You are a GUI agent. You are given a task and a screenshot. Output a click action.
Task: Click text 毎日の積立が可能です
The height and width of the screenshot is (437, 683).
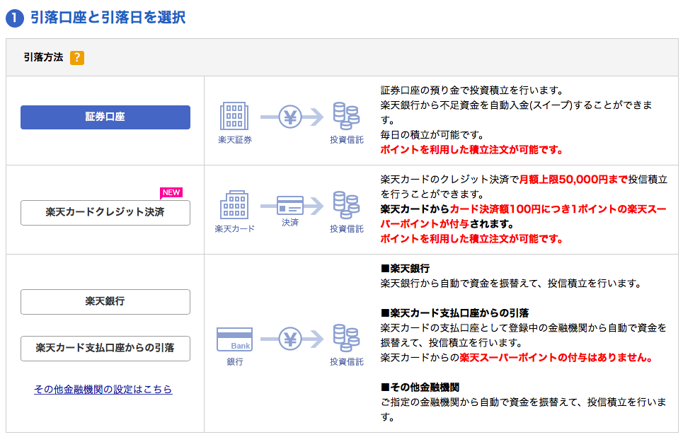coord(432,135)
